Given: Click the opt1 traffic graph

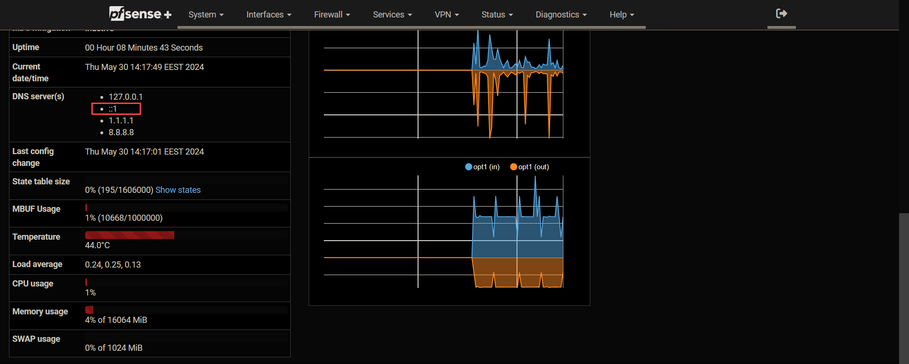Looking at the screenshot, I should (444, 232).
